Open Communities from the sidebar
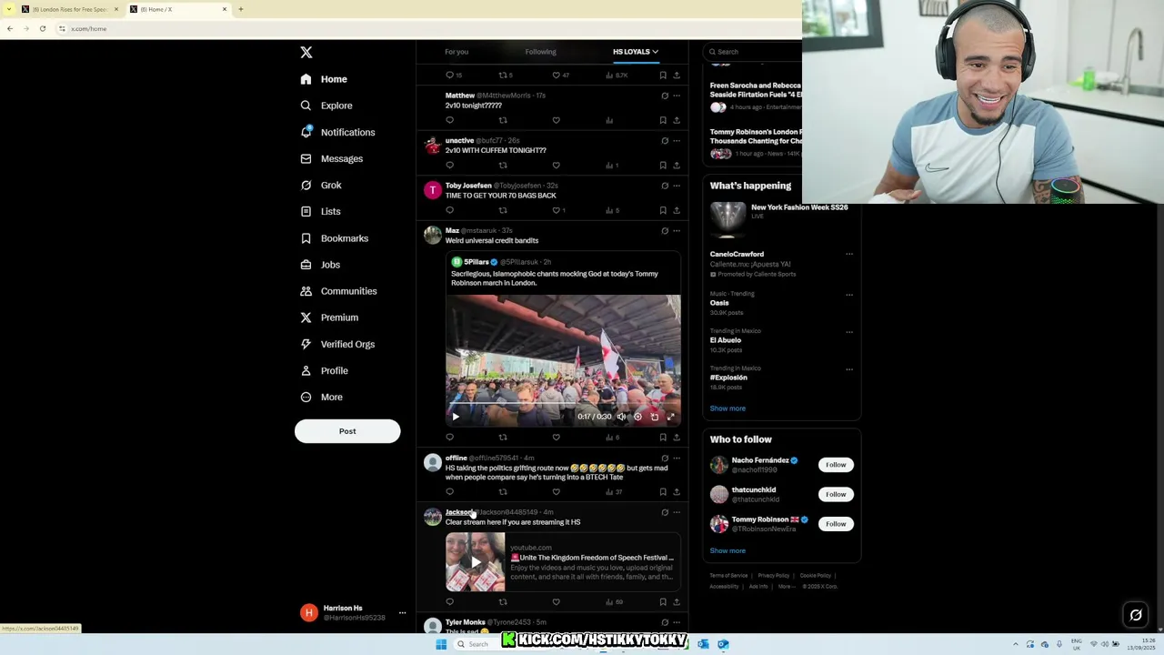The height and width of the screenshot is (655, 1164). pos(337,291)
